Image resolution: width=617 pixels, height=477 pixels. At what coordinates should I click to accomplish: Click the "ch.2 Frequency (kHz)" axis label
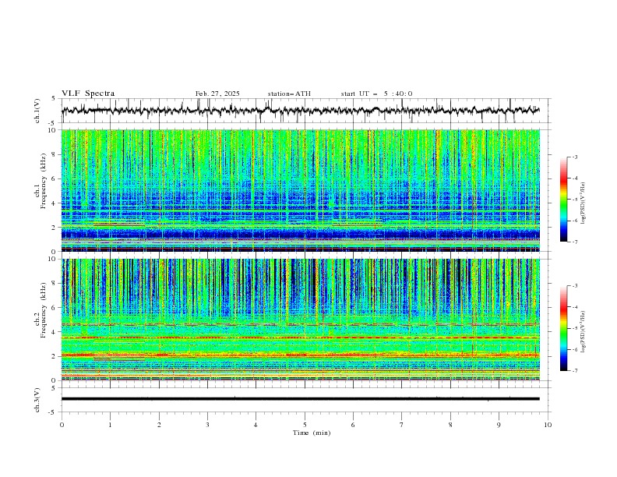pyautogui.click(x=41, y=310)
